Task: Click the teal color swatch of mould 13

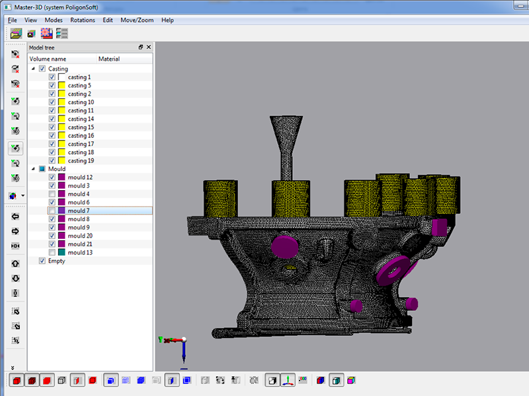Action: coord(61,252)
